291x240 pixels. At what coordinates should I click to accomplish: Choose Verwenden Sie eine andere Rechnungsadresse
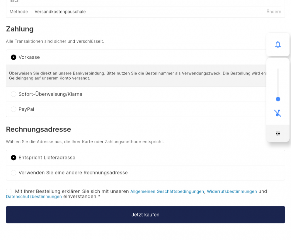click(x=13, y=173)
